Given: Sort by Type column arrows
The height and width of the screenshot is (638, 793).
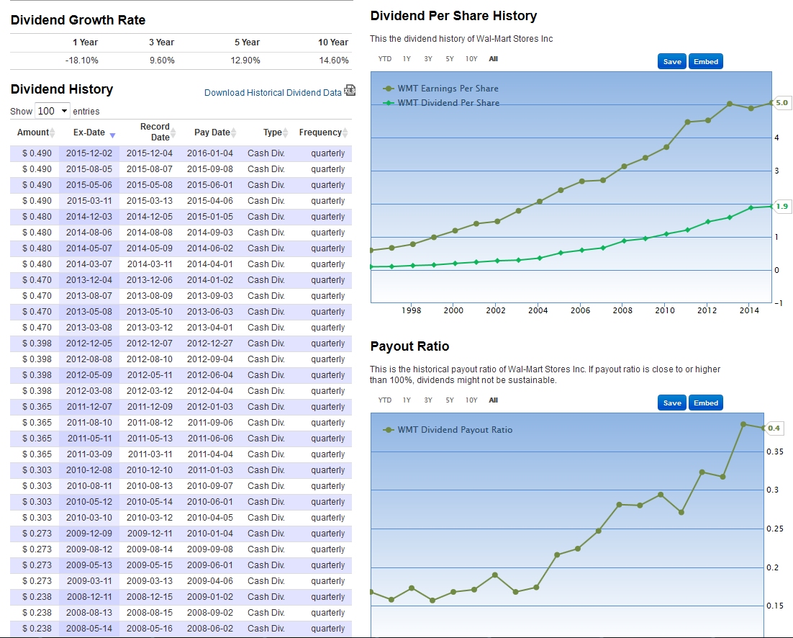Looking at the screenshot, I should pos(285,132).
